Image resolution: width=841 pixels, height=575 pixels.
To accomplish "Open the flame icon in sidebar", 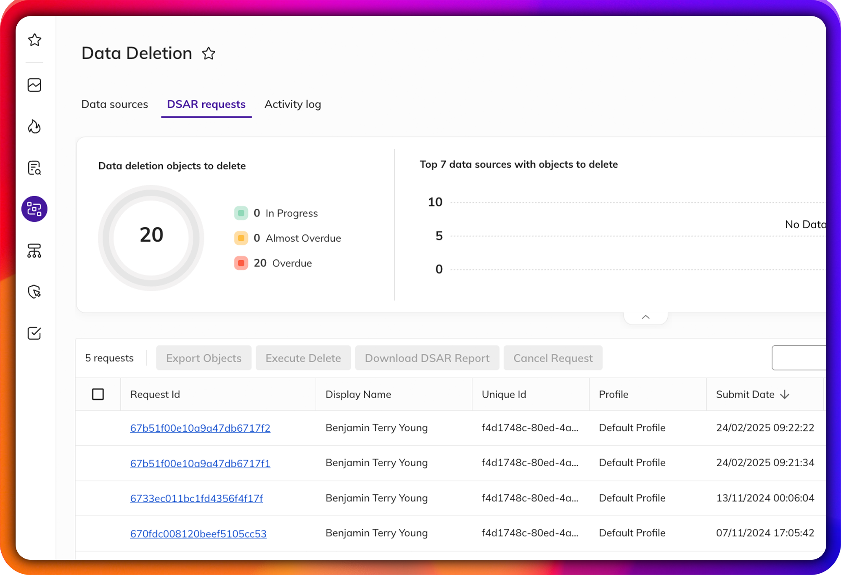I will click(x=34, y=127).
